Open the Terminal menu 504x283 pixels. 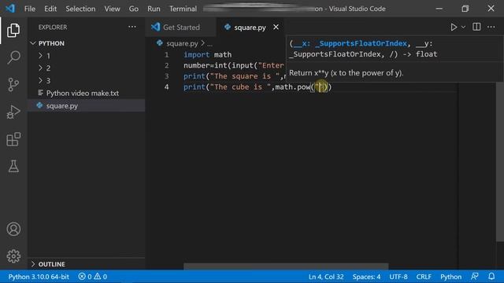(x=183, y=9)
